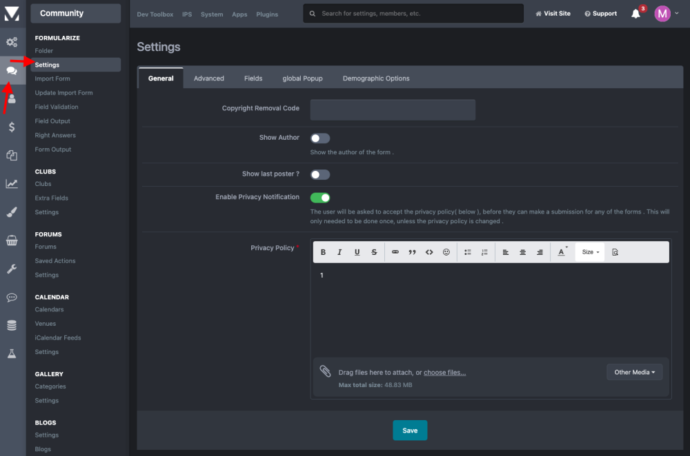The image size is (690, 456).
Task: Open the statistics chart sidebar icon
Action: [x=12, y=183]
